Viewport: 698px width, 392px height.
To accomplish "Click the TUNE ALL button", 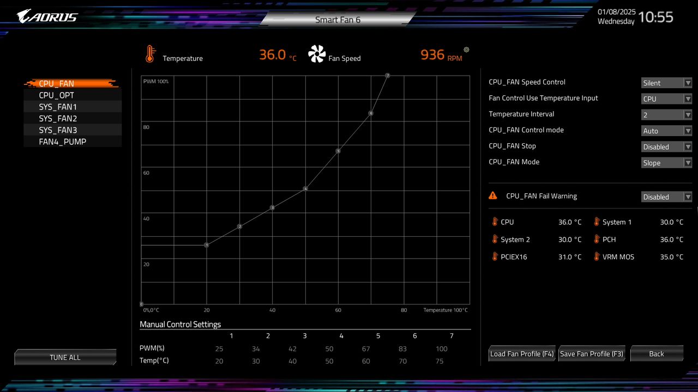I will (65, 357).
